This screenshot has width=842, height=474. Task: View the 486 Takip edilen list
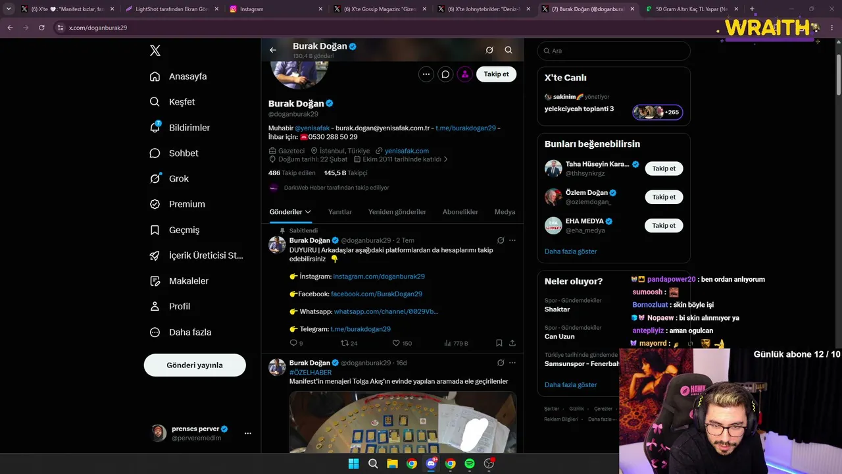coord(291,173)
